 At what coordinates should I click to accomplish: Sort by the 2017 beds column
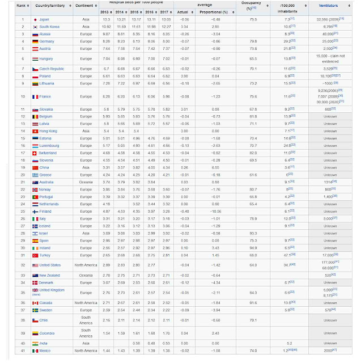pyautogui.click(x=171, y=12)
